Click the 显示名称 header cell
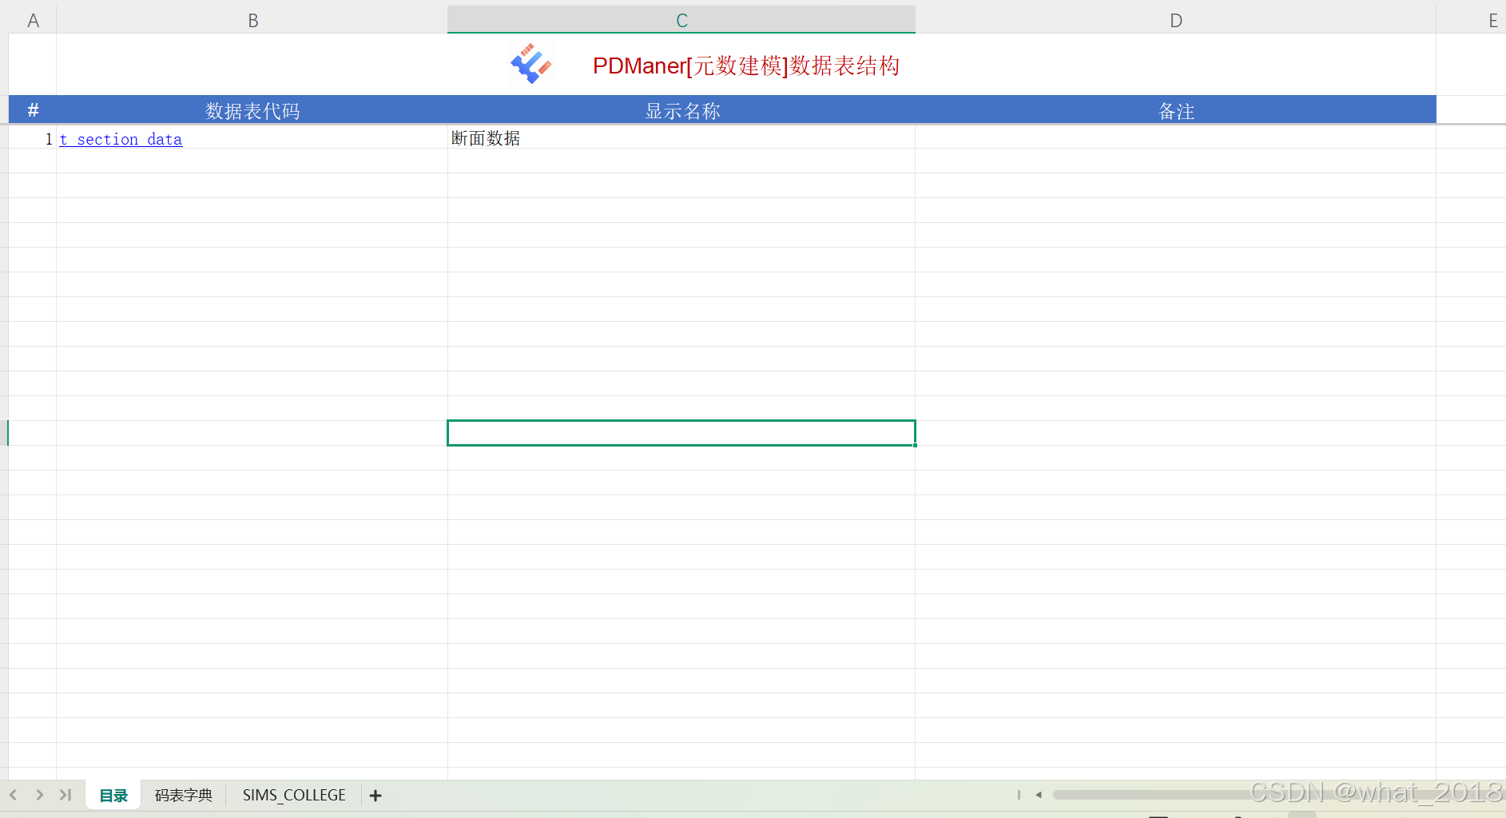 pyautogui.click(x=681, y=110)
